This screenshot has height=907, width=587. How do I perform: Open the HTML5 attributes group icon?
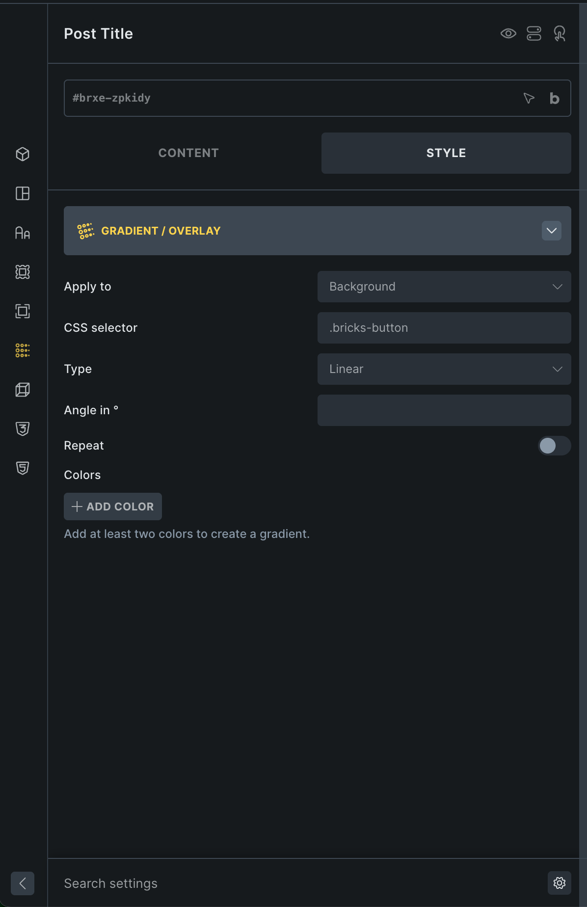pos(23,468)
